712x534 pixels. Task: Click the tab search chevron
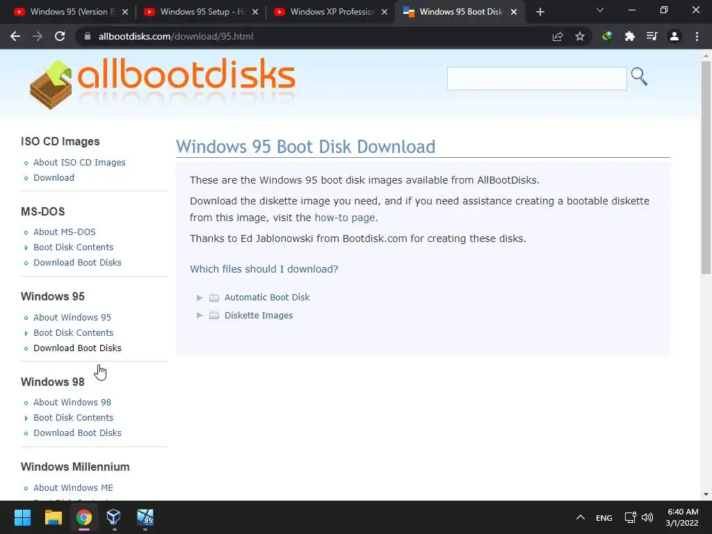(x=600, y=10)
